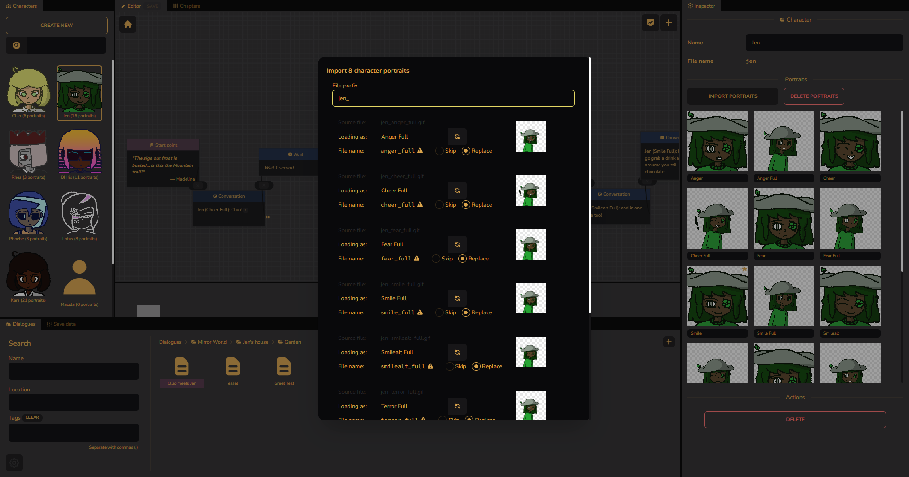
Task: Switch to the Editor tab
Action: (131, 6)
